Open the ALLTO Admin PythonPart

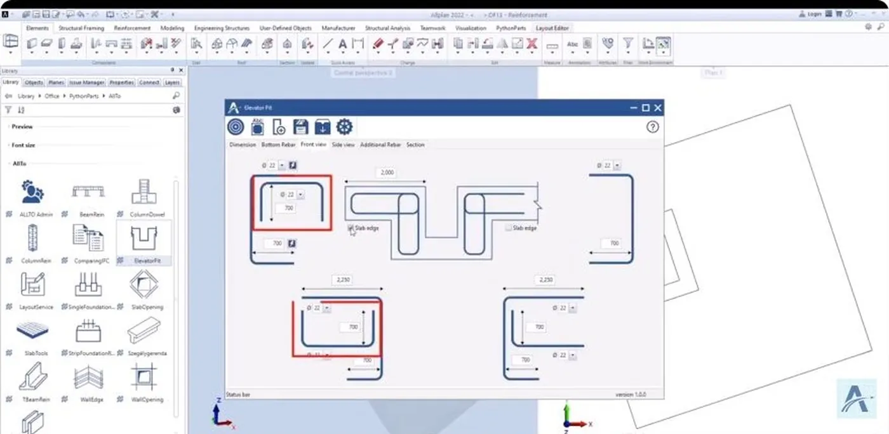tap(32, 197)
